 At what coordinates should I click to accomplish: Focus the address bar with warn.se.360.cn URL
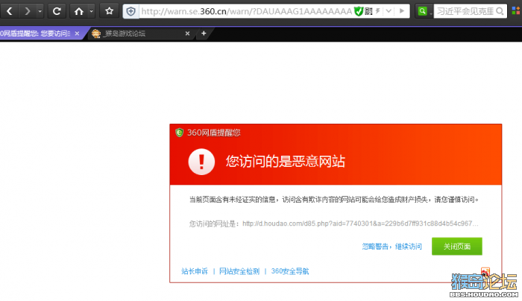[x=246, y=12]
